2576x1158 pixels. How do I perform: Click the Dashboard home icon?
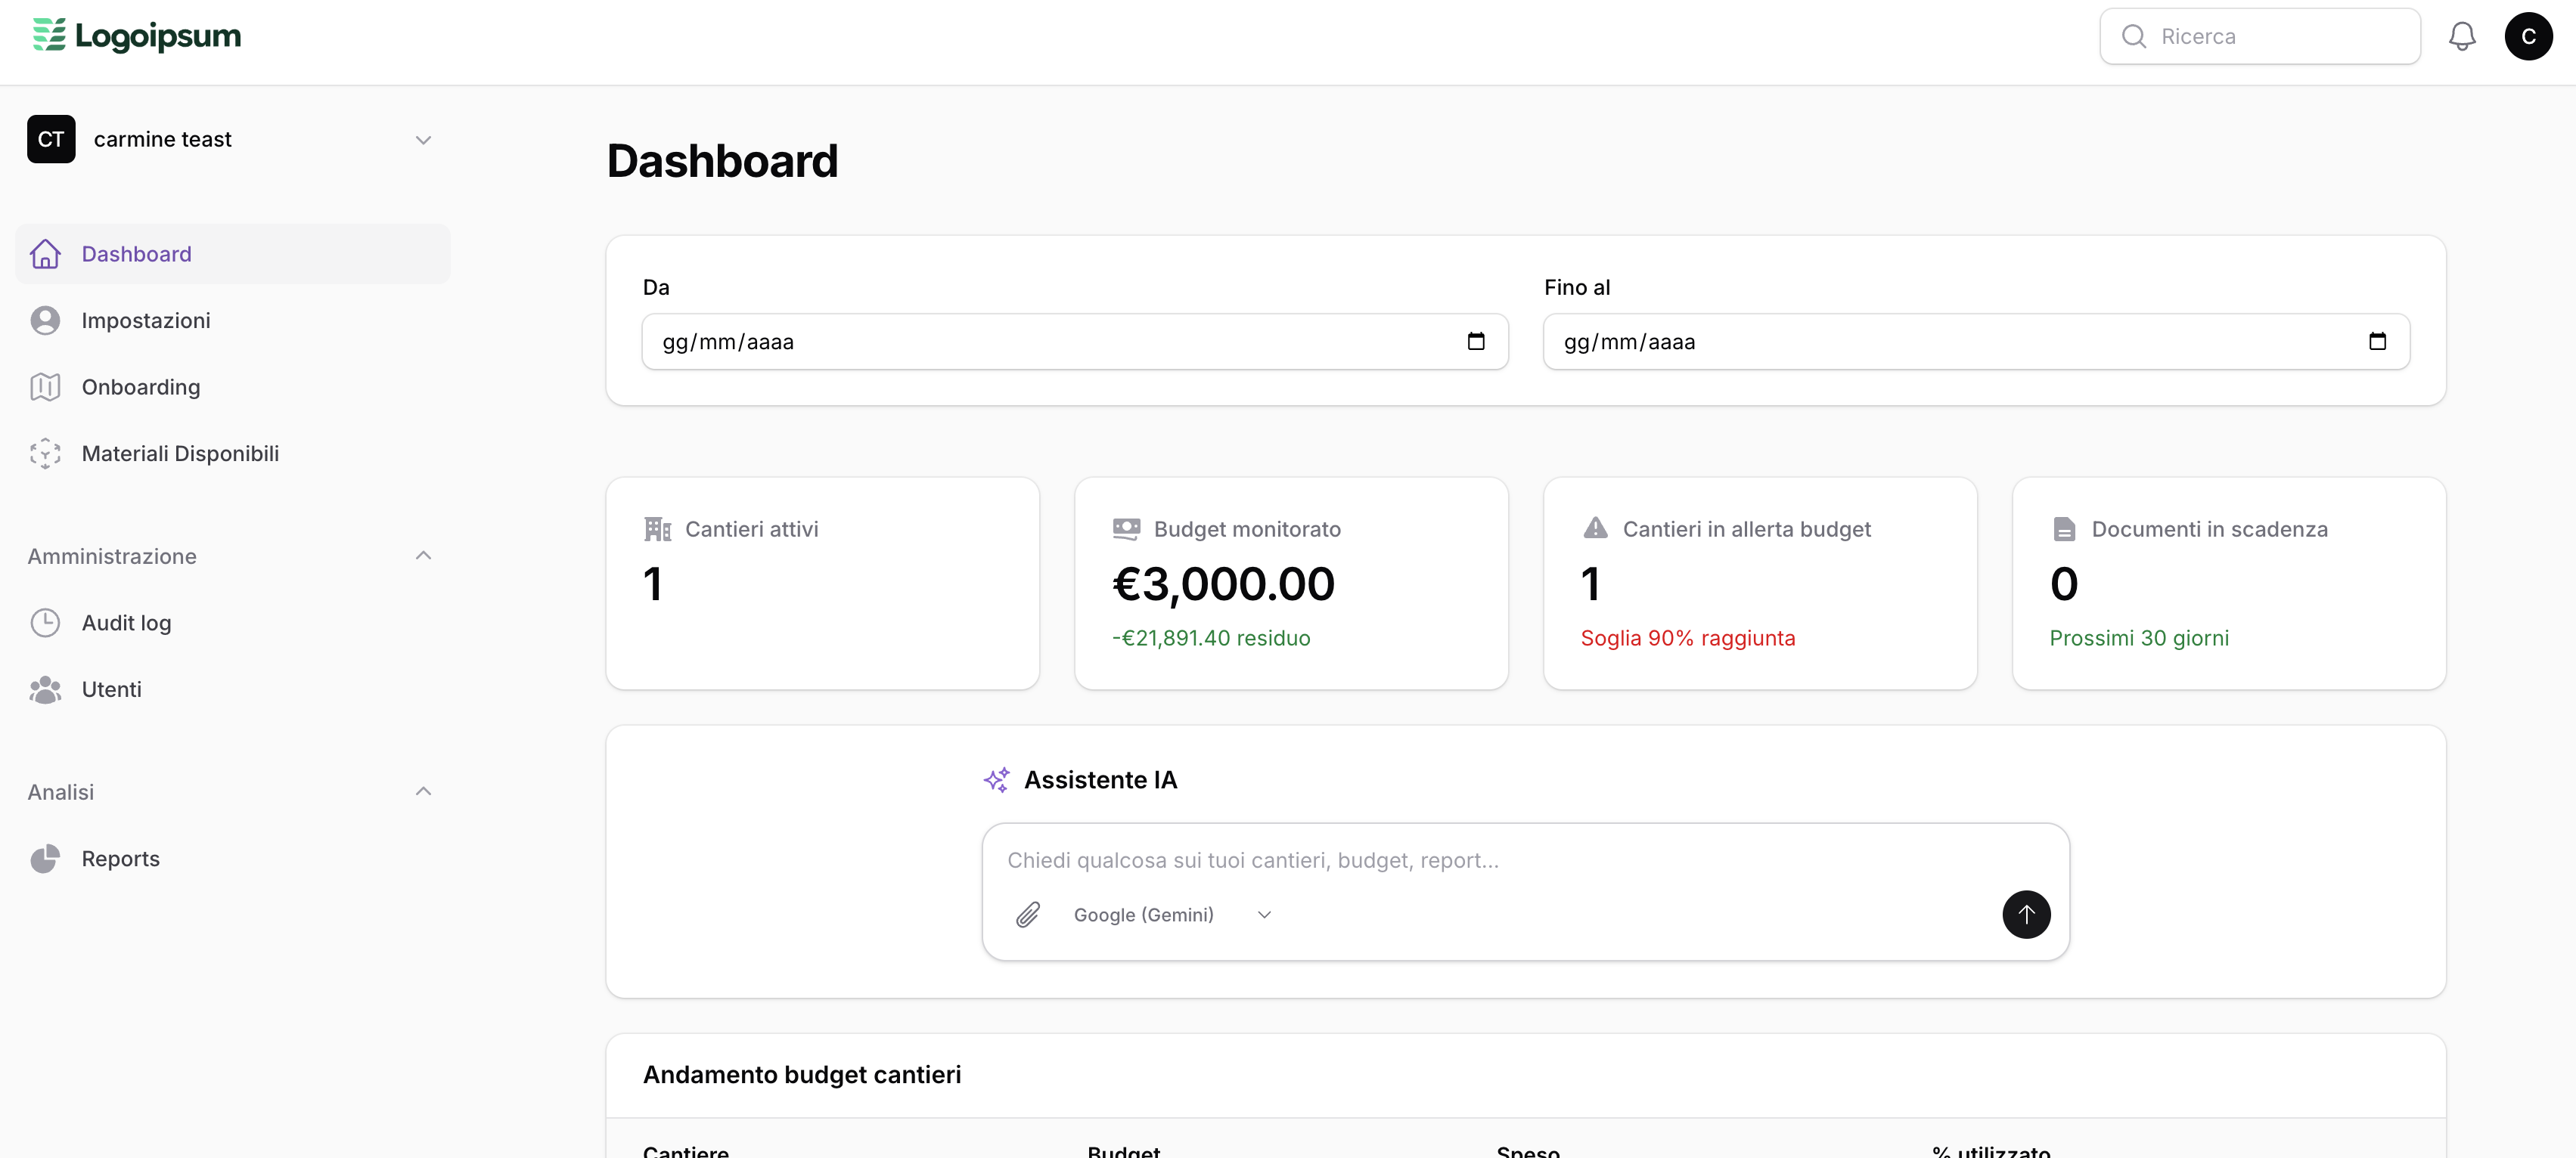tap(45, 254)
